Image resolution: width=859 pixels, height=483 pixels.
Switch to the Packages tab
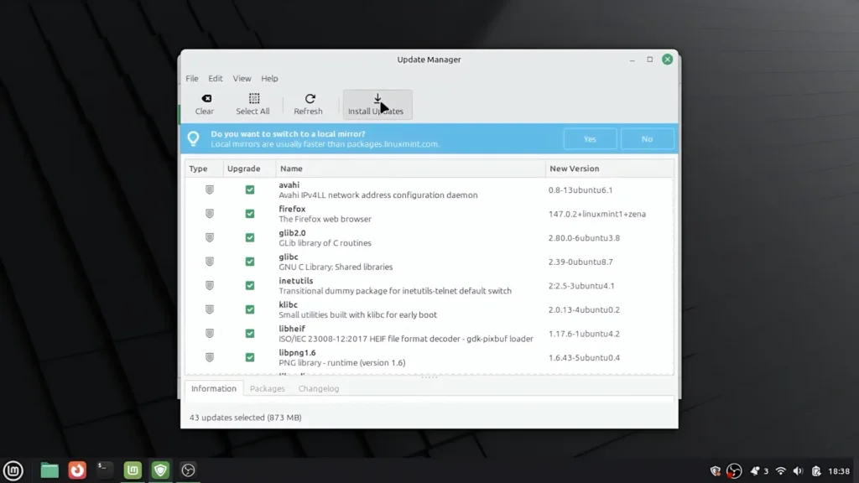268,388
